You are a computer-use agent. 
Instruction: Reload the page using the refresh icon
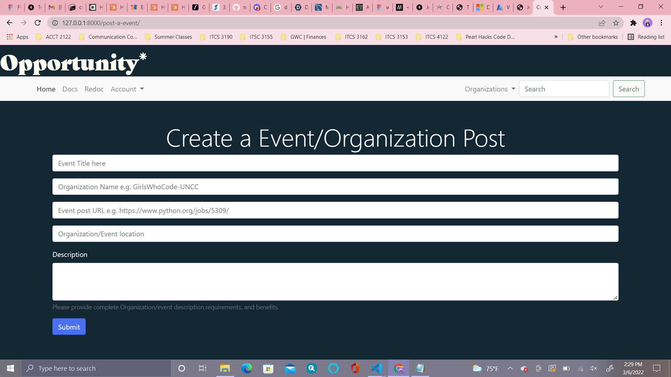[x=37, y=23]
